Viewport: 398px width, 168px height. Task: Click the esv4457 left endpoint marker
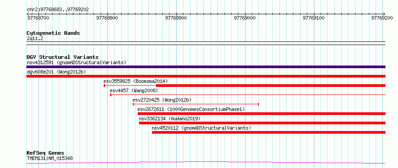click(110, 95)
